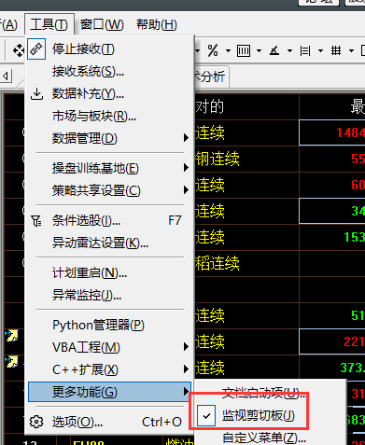This screenshot has width=365, height=445.
Task: Click the hash grid toolbar icon
Action: click(336, 50)
